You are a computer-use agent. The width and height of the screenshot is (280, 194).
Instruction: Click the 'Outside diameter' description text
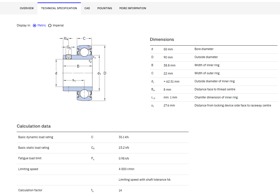(206, 57)
